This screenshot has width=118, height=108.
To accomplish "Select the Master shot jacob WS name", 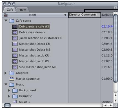I will pyautogui.click(x=34, y=61).
